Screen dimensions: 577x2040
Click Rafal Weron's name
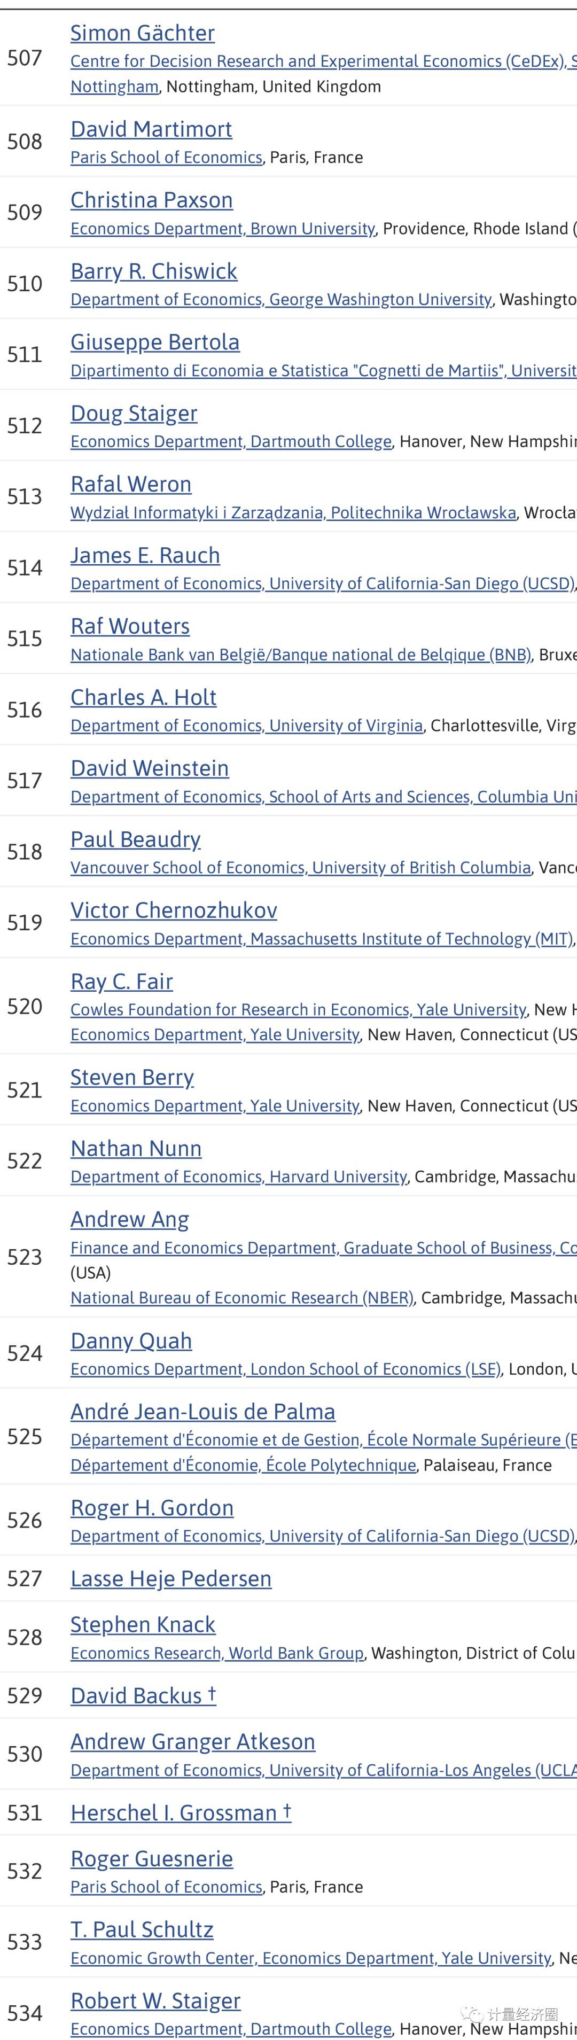130,485
